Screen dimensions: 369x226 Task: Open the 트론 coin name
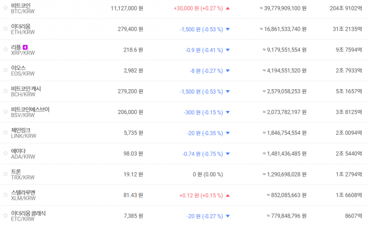tap(16, 171)
